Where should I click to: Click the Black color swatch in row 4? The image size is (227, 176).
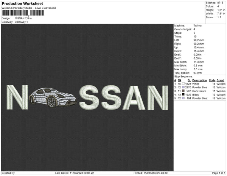coord(183,94)
